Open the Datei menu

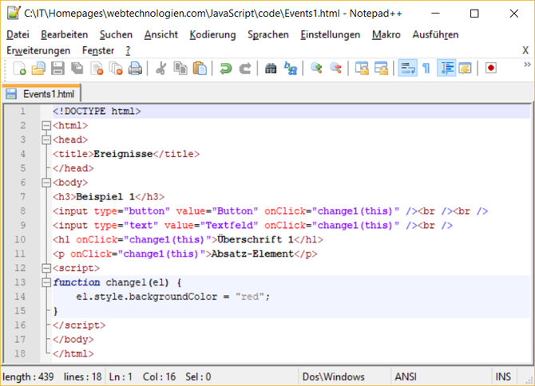point(18,35)
